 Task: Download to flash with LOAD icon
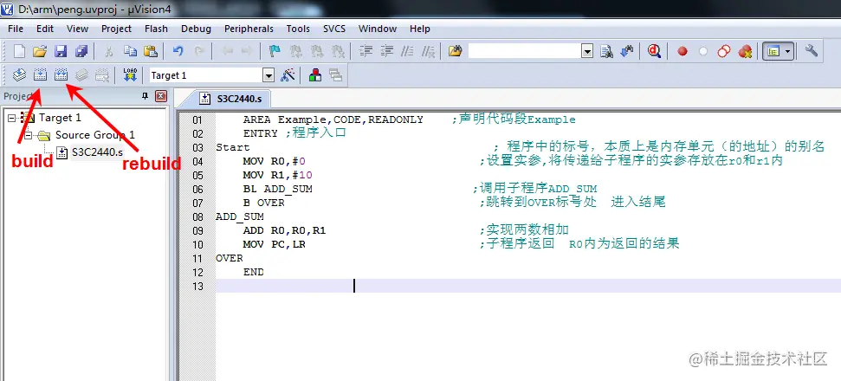coord(130,75)
